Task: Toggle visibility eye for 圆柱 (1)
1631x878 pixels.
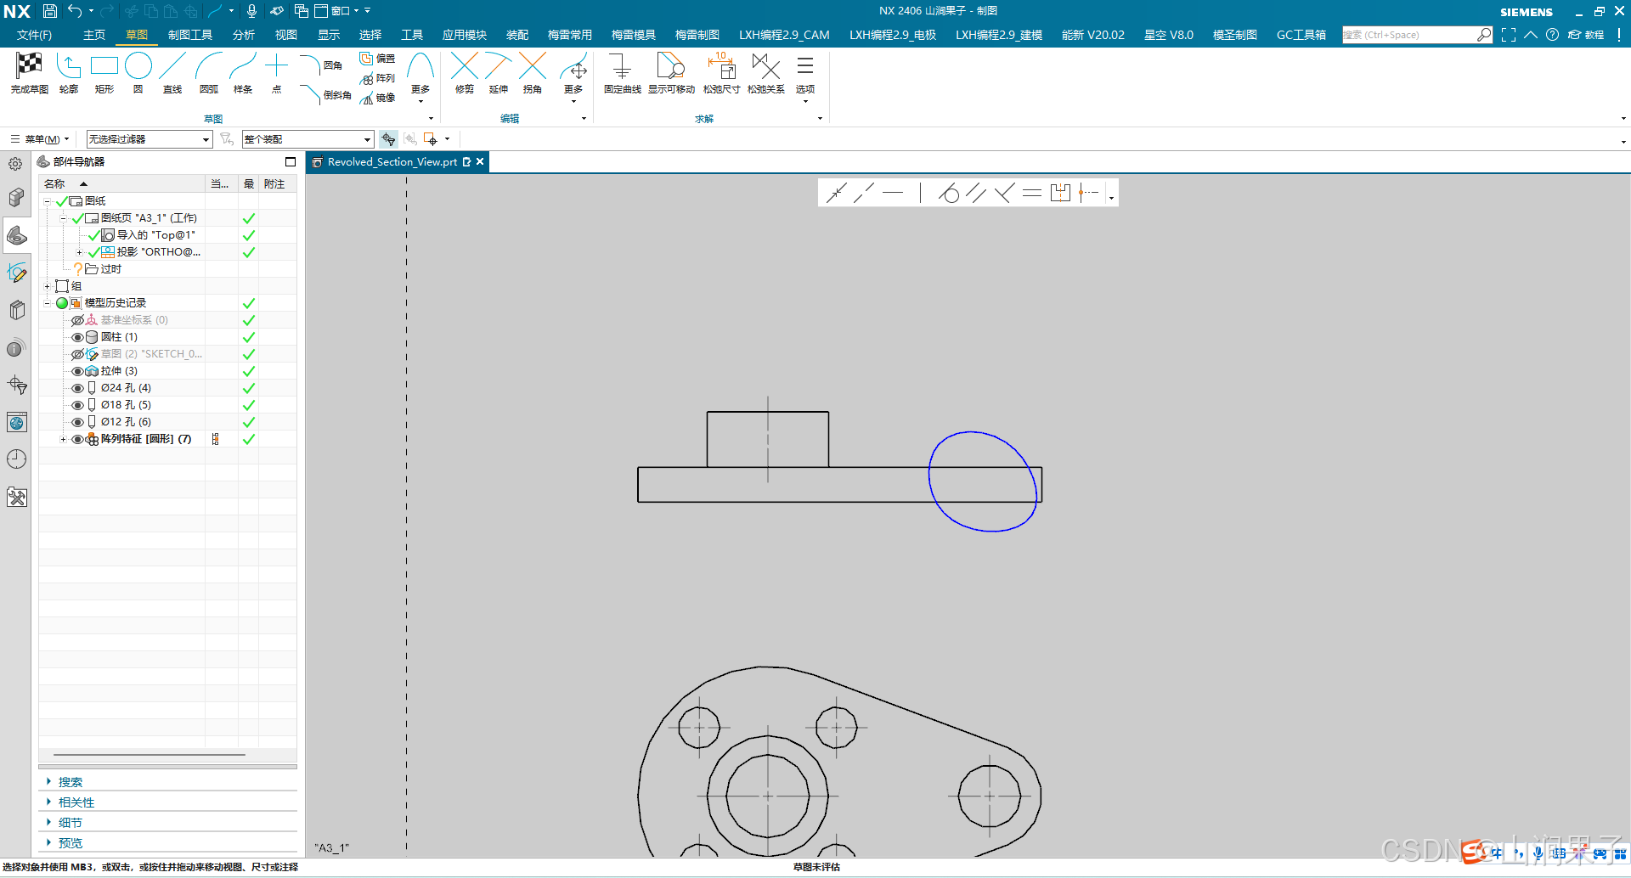Action: (77, 337)
